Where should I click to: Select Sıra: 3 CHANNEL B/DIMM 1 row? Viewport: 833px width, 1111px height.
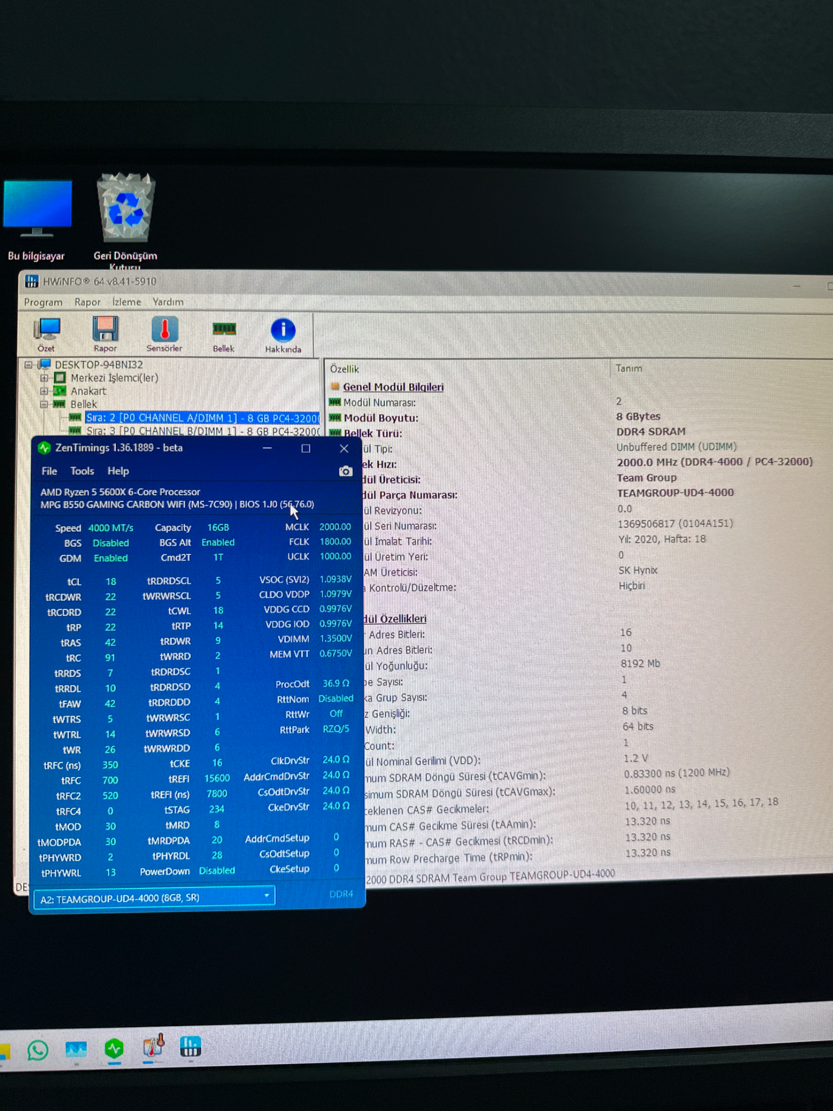(x=202, y=431)
